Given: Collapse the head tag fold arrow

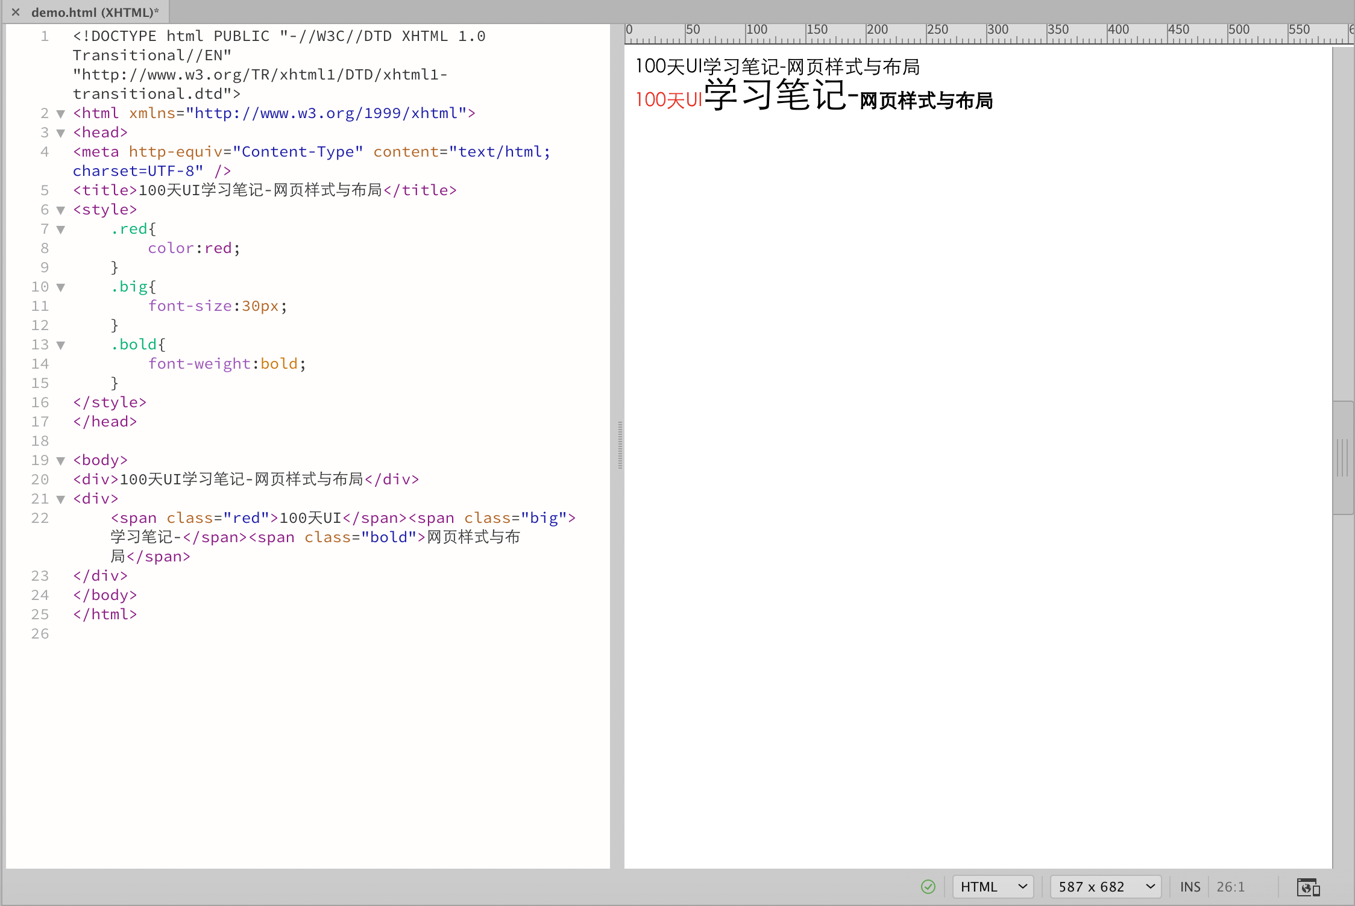Looking at the screenshot, I should [60, 133].
